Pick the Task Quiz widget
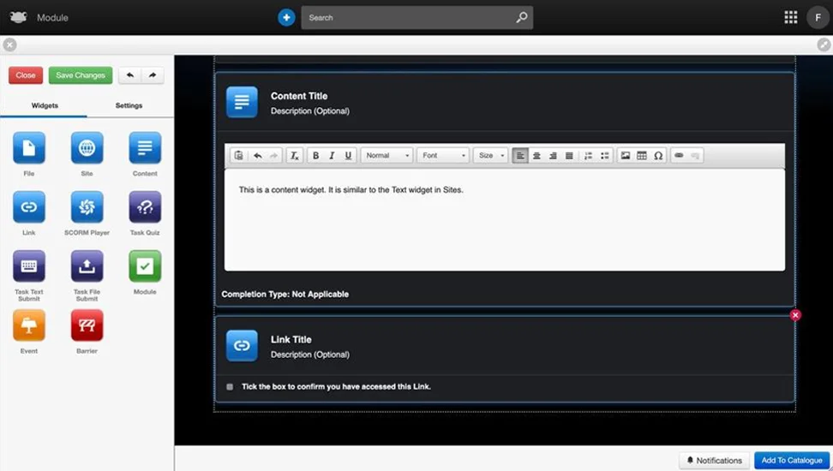833x471 pixels. pyautogui.click(x=145, y=207)
